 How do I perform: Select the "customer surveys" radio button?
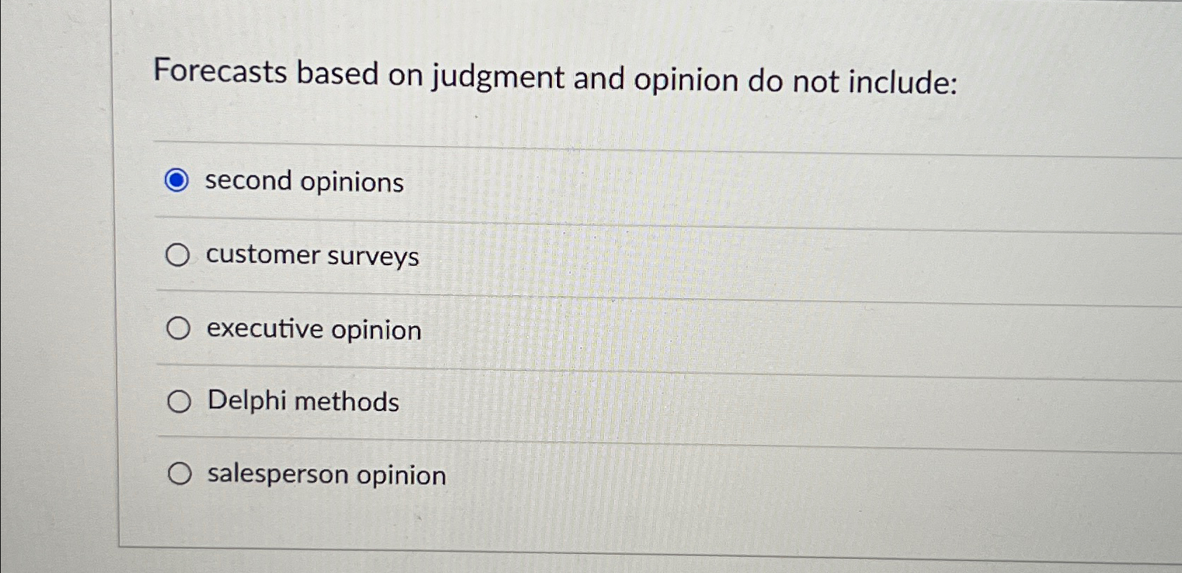tap(178, 255)
